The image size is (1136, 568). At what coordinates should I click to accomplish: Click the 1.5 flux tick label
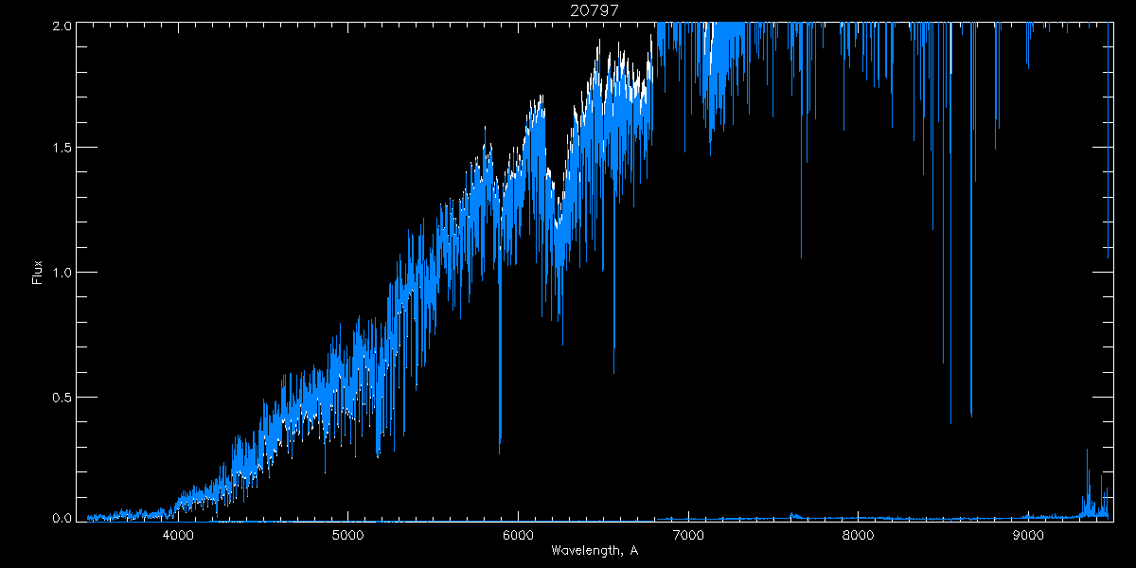pyautogui.click(x=59, y=149)
